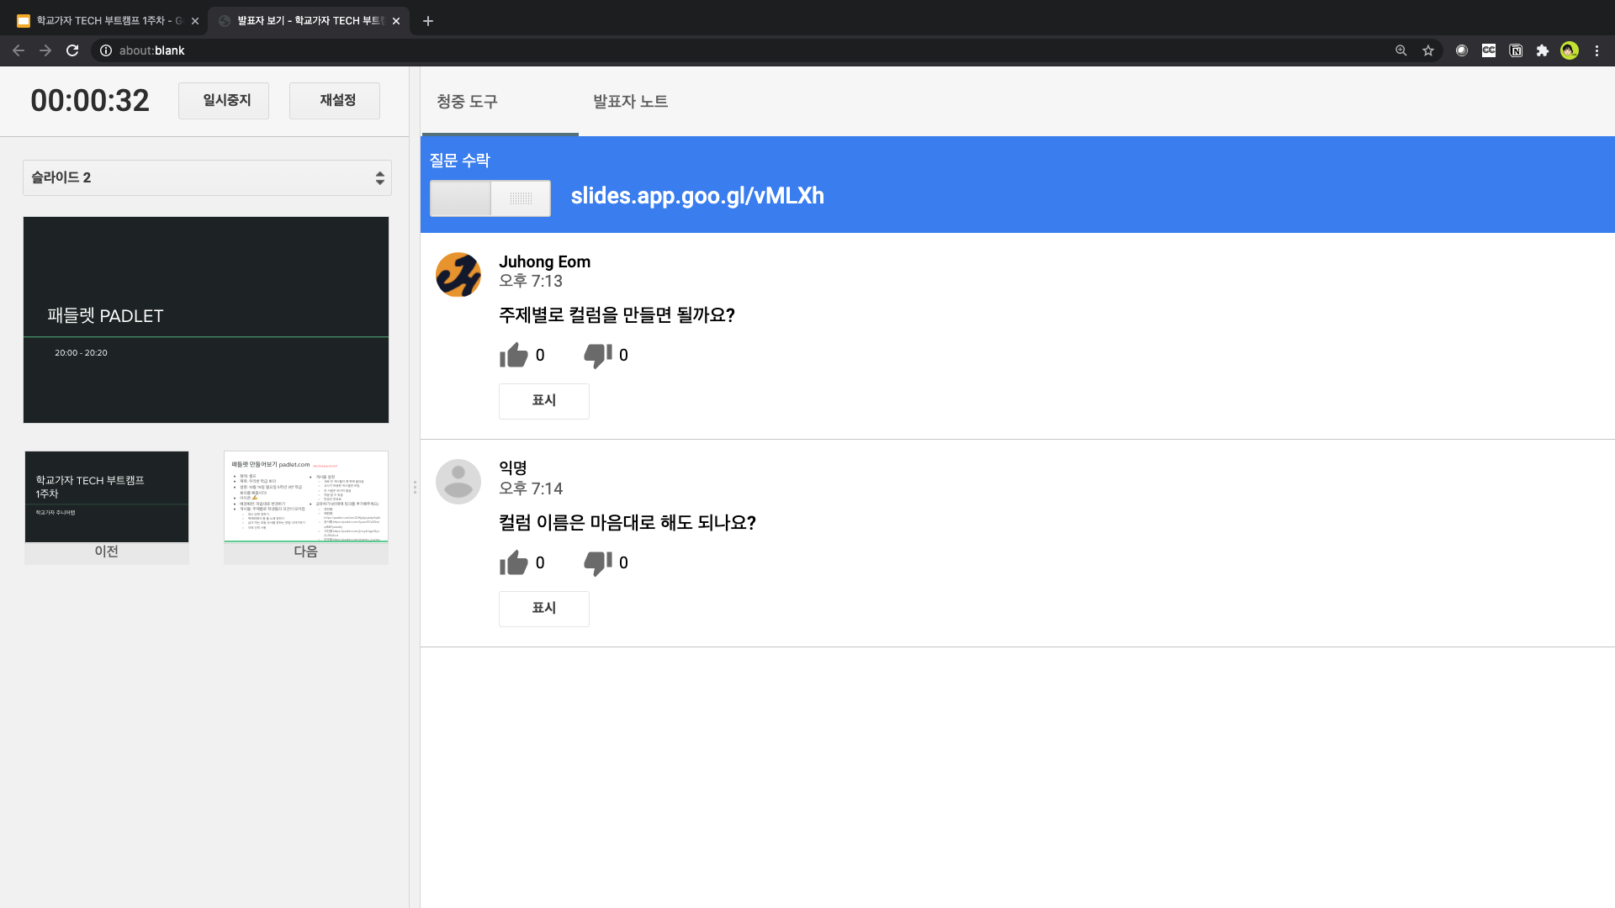
Task: Open the 슬라이드 2 slide selector dropdown
Action: pyautogui.click(x=207, y=177)
